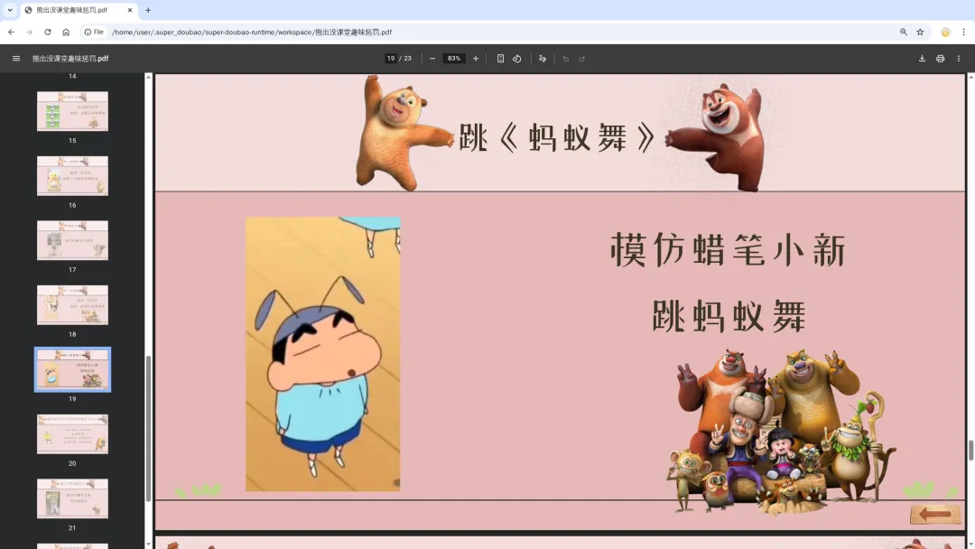Bookmark this page with the star
The image size is (975, 549).
[920, 32]
